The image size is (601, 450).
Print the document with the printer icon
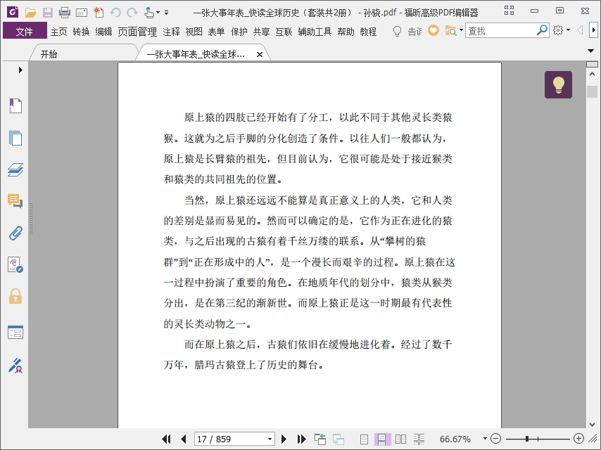coord(65,13)
